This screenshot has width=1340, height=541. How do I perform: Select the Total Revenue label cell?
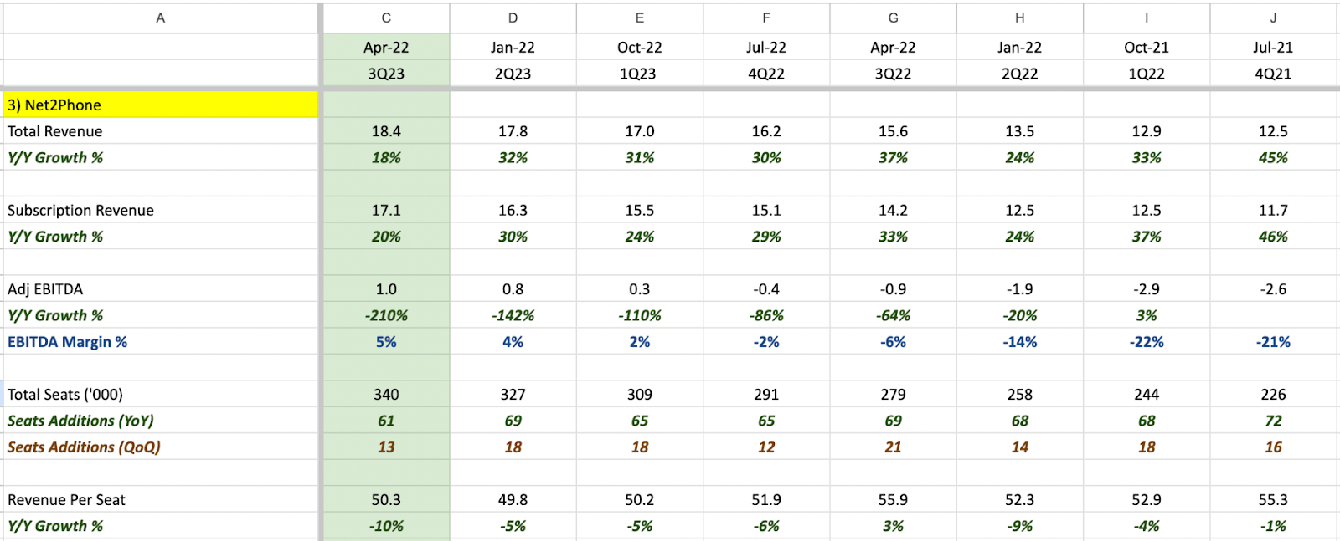pos(160,131)
